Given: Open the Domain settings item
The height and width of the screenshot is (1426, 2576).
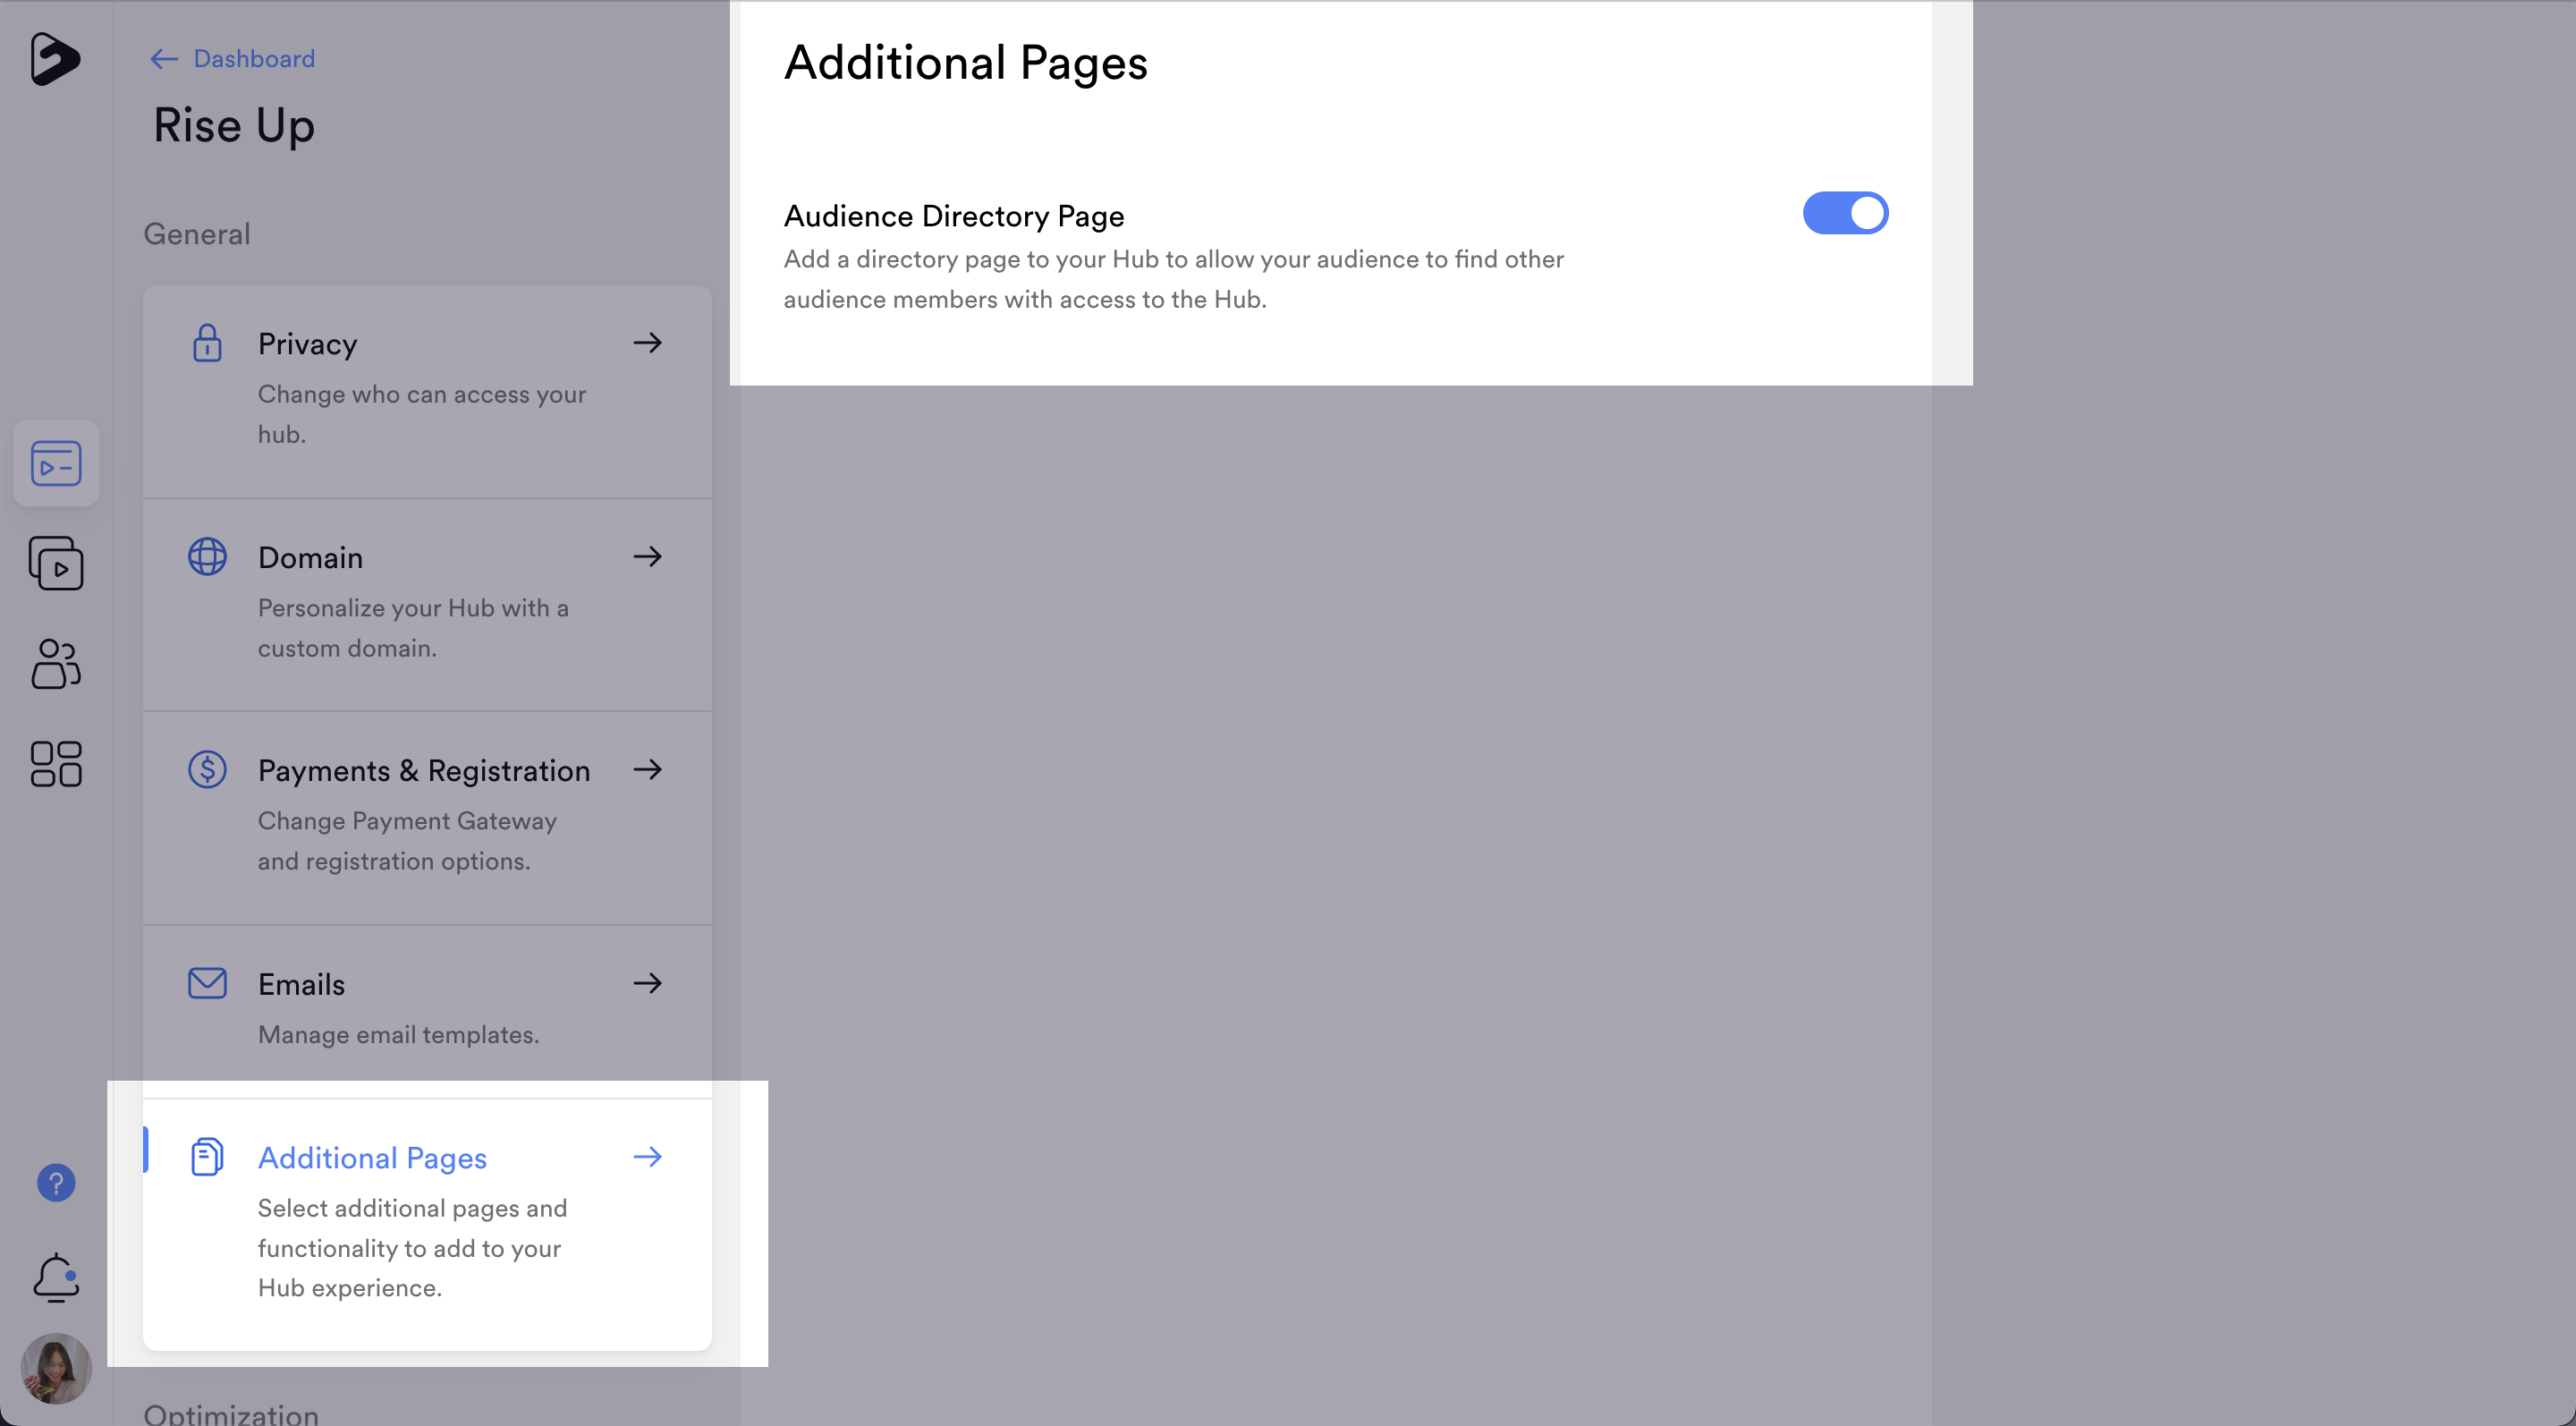Looking at the screenshot, I should (310, 557).
